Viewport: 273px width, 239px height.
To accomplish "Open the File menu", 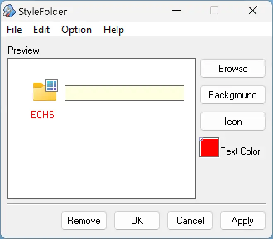I will [14, 29].
